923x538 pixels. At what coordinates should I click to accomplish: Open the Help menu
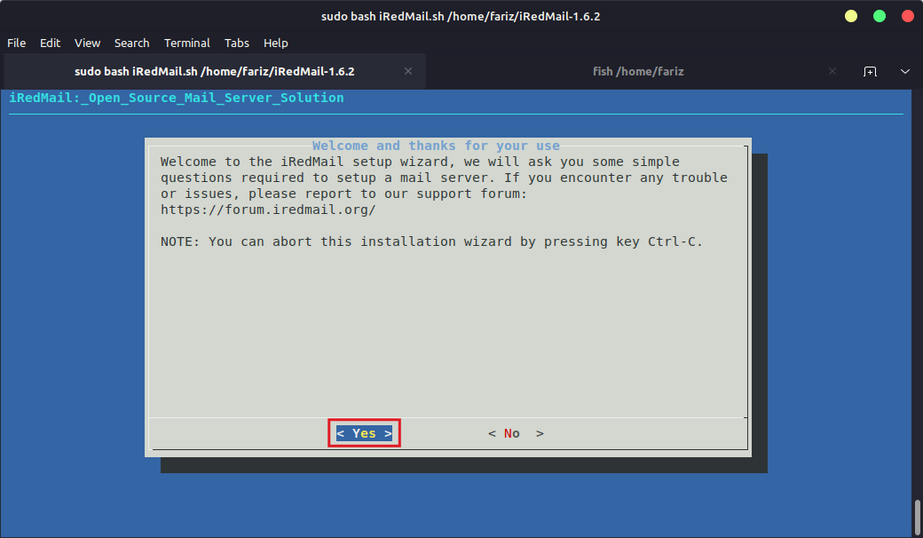pos(275,43)
